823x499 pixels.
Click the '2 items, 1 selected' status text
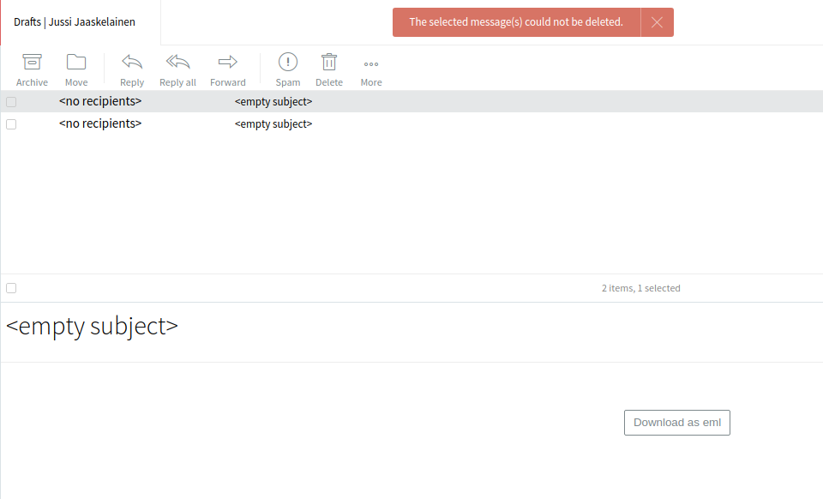pos(641,288)
